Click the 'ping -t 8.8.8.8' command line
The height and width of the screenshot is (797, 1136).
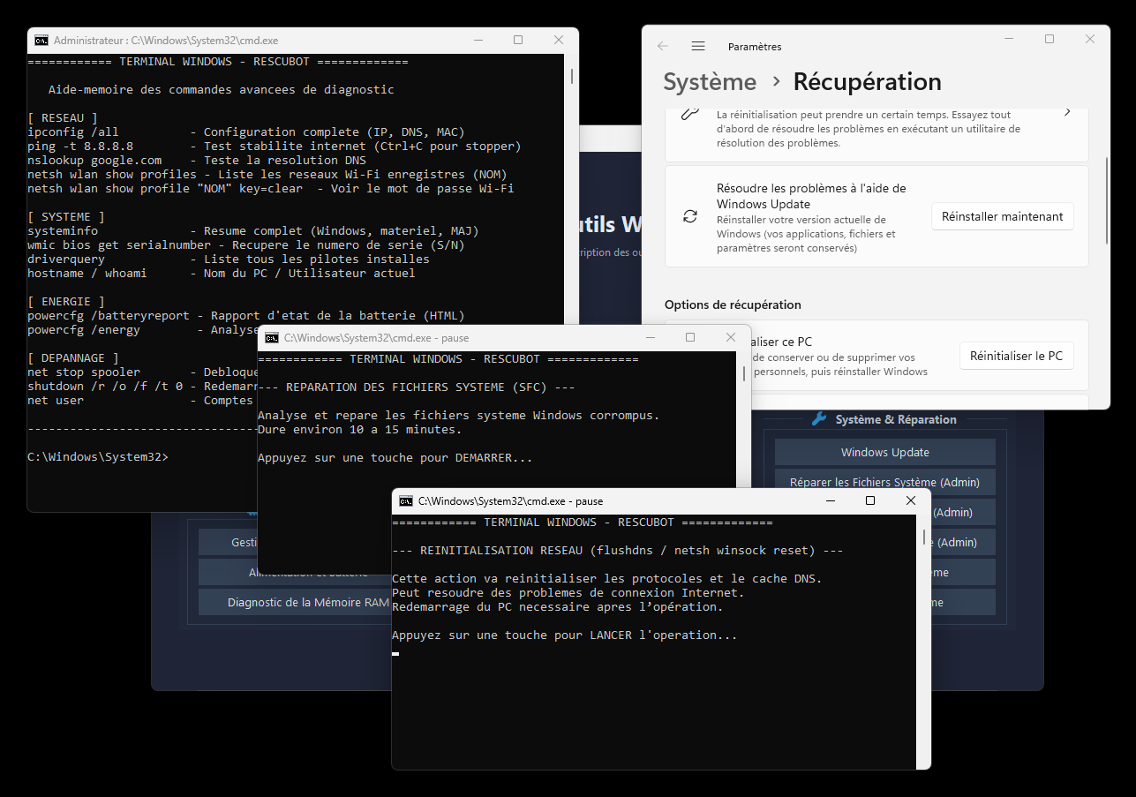(x=275, y=147)
